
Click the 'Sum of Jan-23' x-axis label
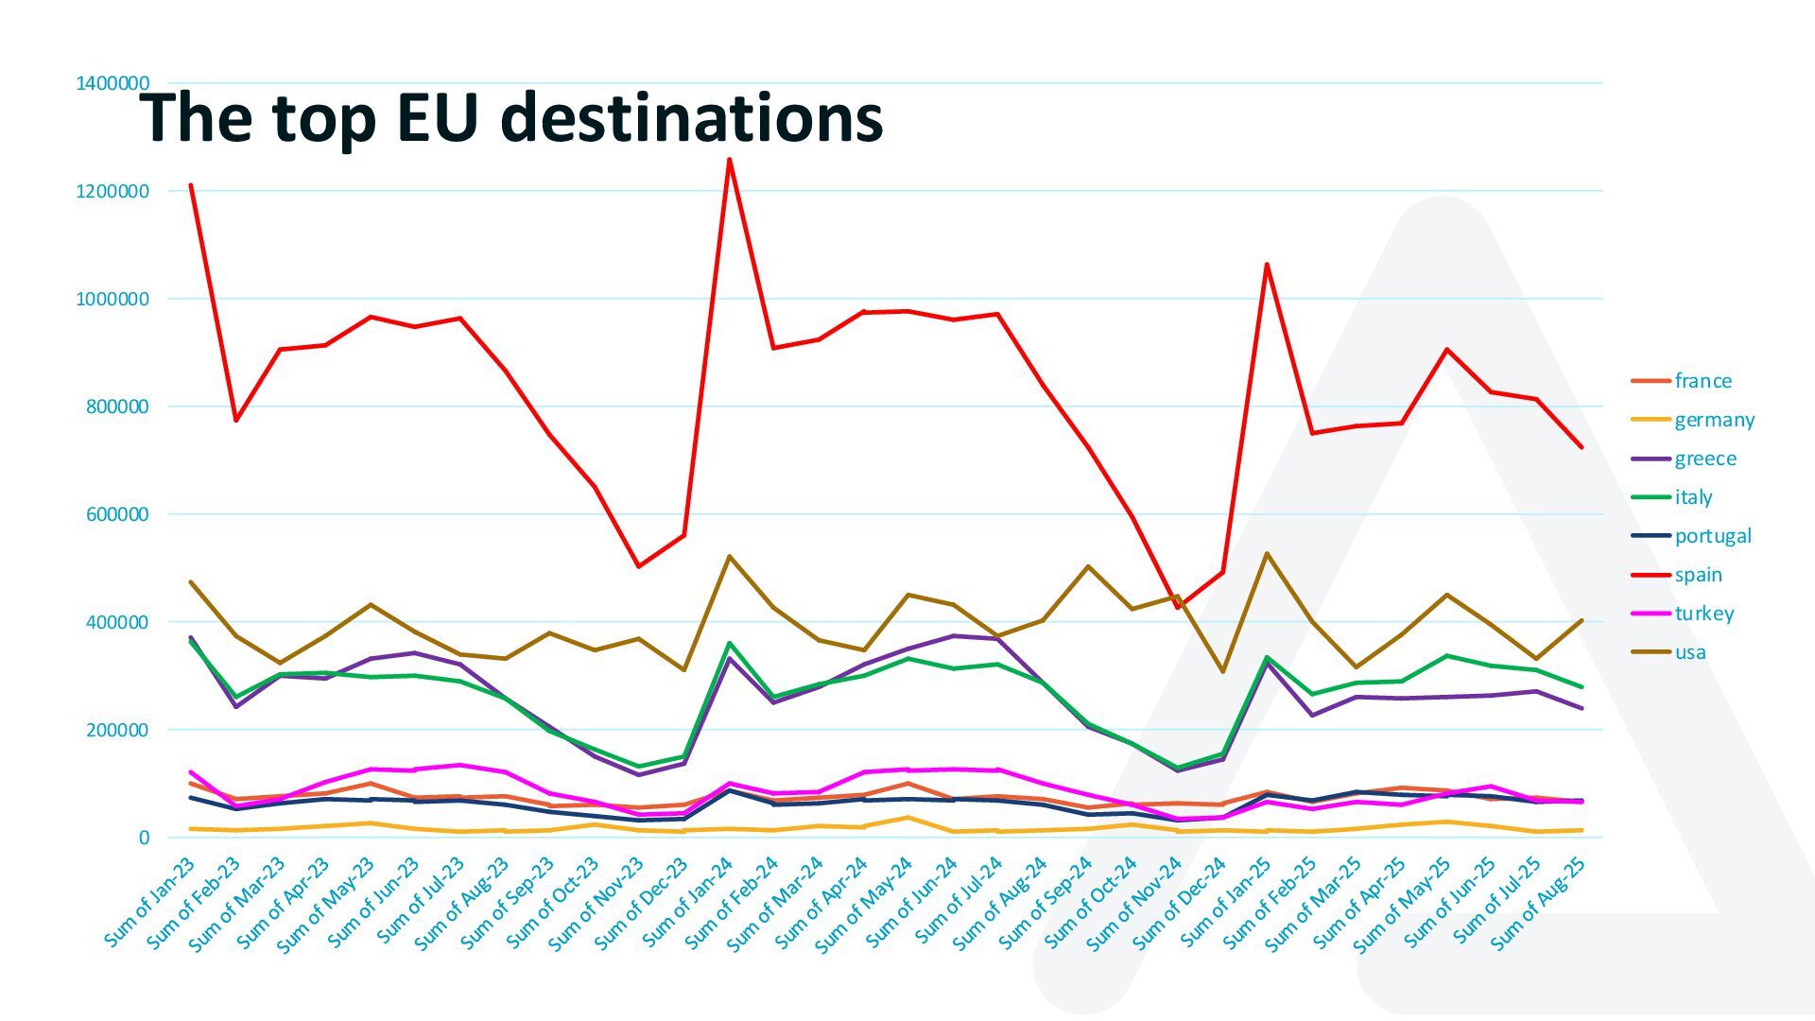click(x=151, y=901)
